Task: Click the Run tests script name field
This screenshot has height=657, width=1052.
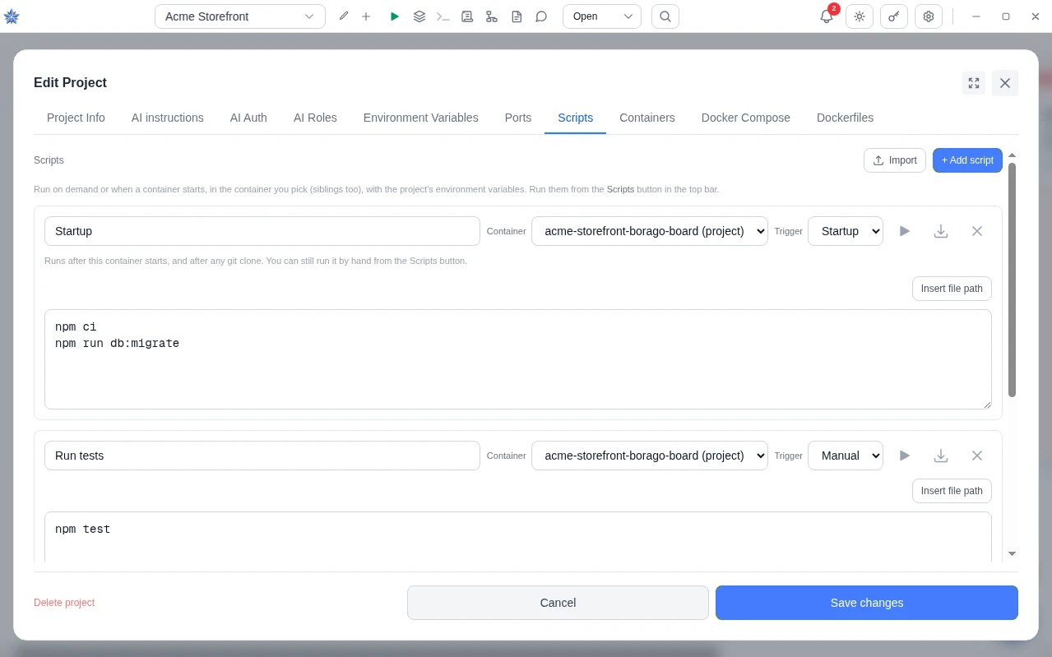Action: tap(262, 456)
